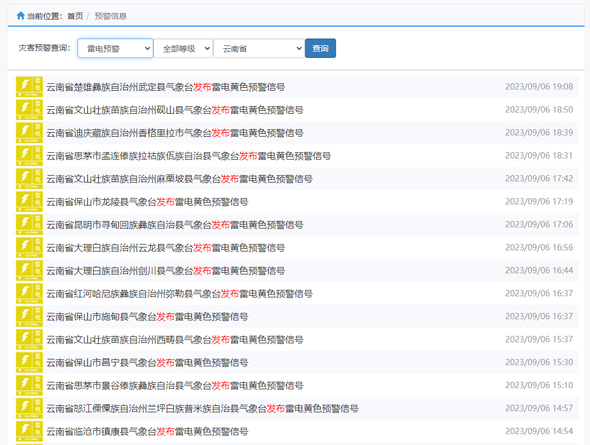Open the province dropdown showing 云南省
Screen dimensions: 590x445
pyautogui.click(x=259, y=48)
